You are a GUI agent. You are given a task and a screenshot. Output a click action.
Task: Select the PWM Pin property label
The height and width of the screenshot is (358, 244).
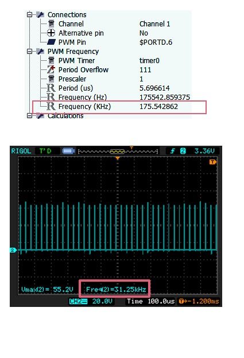point(72,42)
